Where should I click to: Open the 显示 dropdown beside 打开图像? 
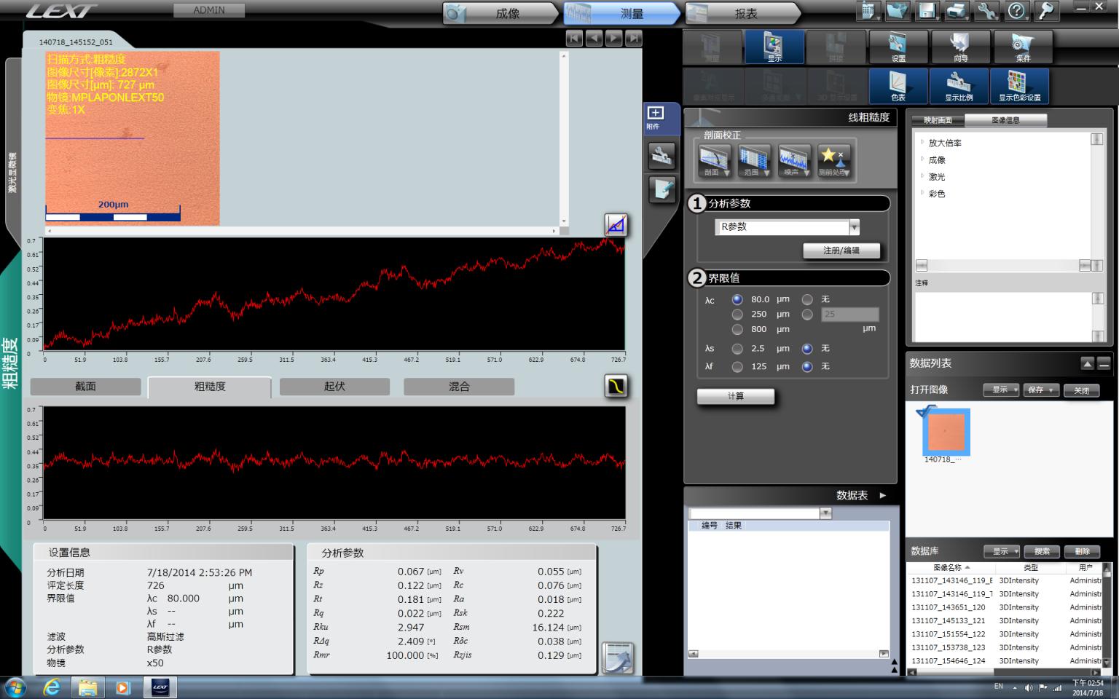(1001, 390)
